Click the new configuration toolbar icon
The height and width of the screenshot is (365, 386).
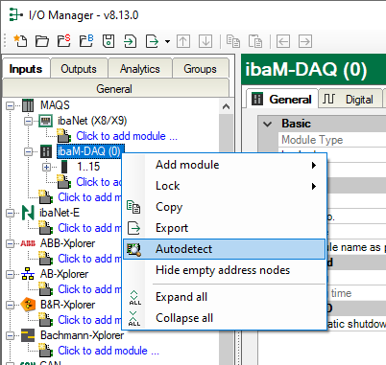point(20,41)
